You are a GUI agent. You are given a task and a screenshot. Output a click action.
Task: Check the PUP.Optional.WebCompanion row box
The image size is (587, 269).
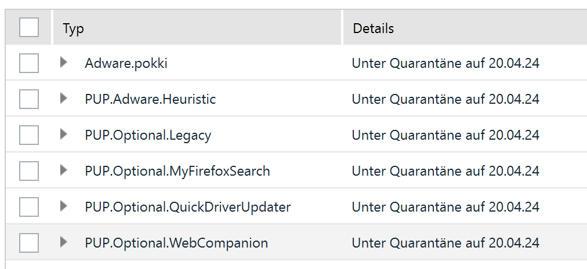click(29, 243)
